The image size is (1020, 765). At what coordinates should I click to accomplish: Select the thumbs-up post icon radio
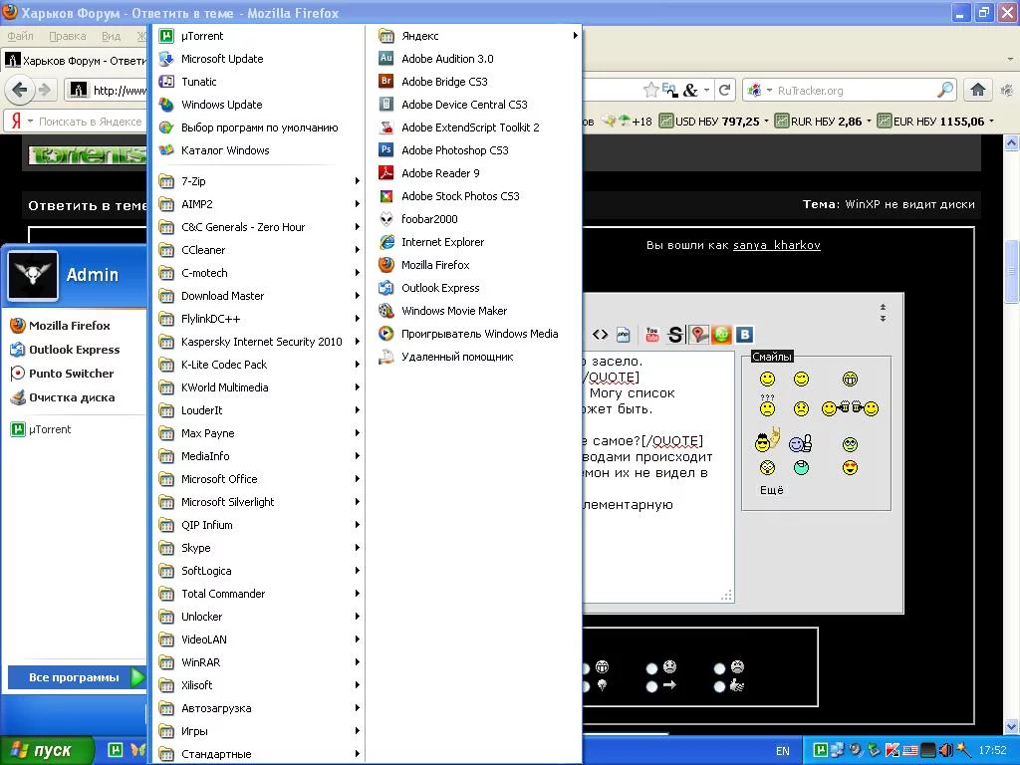(x=719, y=686)
